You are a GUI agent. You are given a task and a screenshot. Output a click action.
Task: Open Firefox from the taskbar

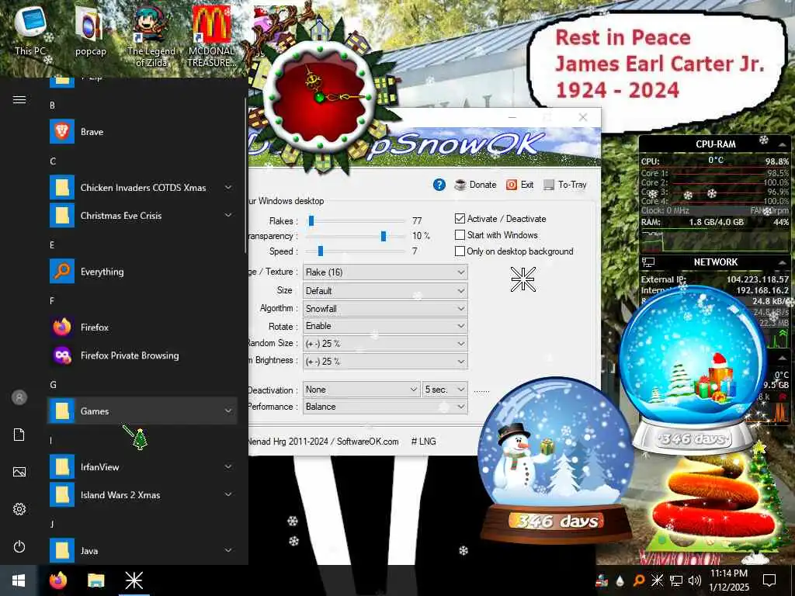(x=58, y=580)
